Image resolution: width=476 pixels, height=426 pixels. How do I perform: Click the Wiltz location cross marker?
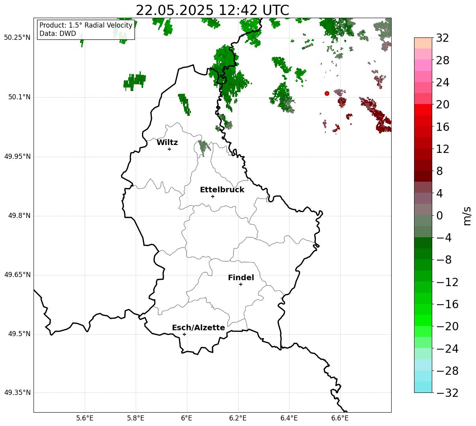(x=169, y=149)
